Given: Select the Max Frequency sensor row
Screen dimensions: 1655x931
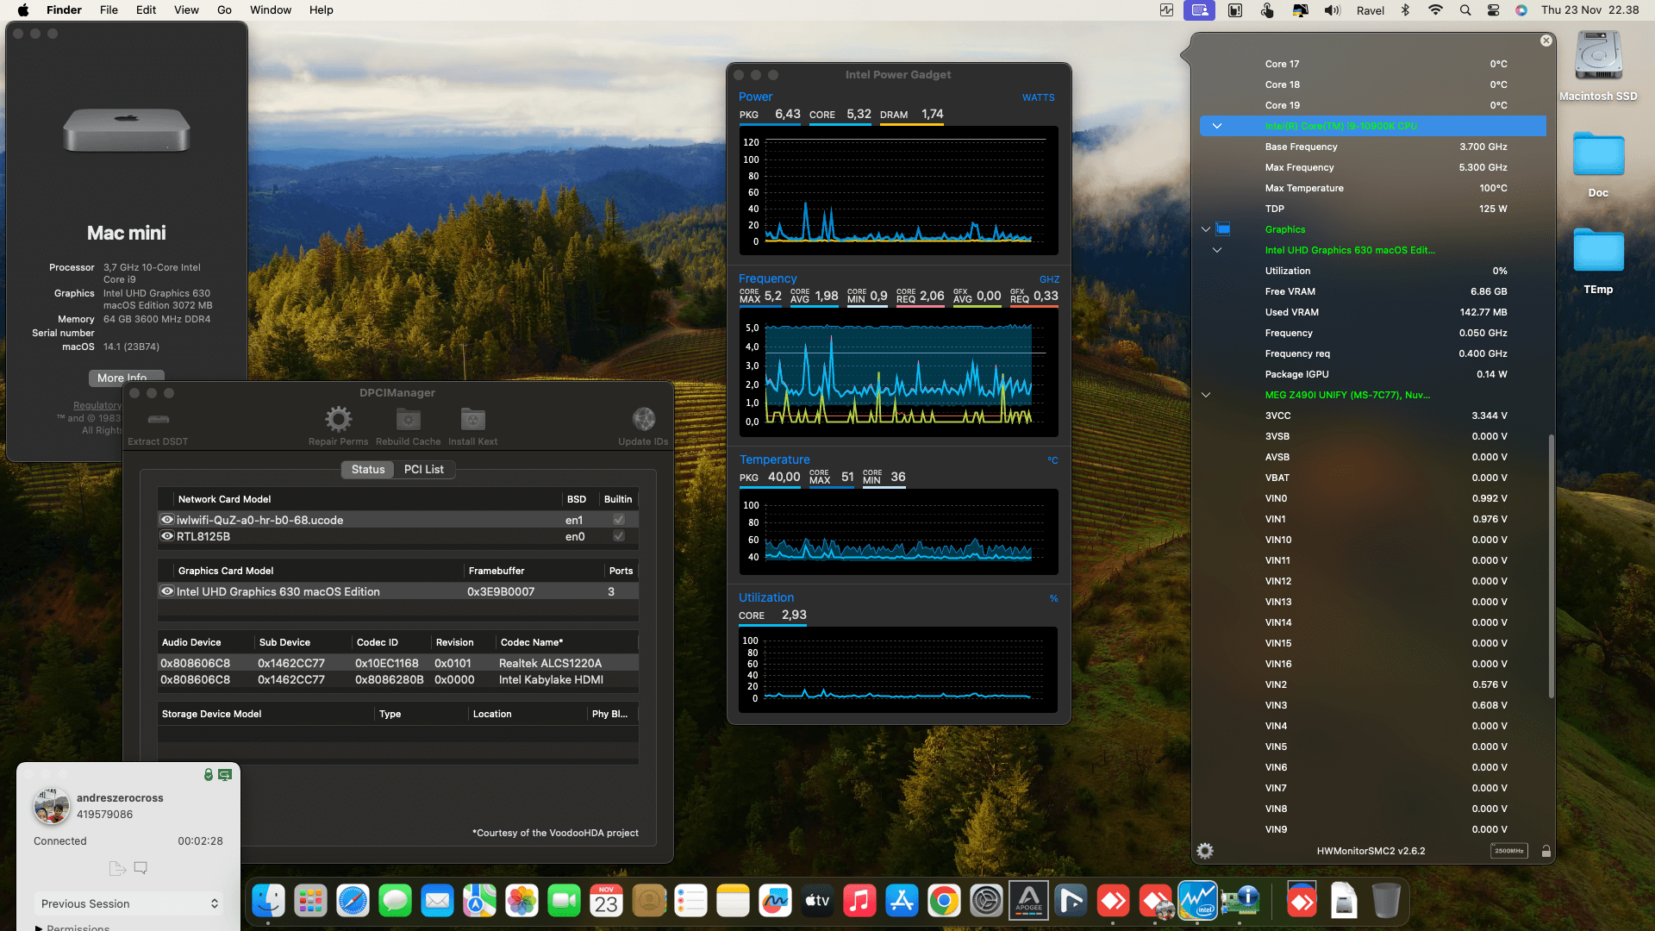Looking at the screenshot, I should point(1373,167).
